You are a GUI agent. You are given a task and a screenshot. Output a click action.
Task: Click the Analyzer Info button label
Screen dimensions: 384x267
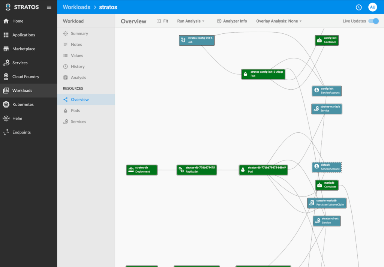(x=235, y=21)
